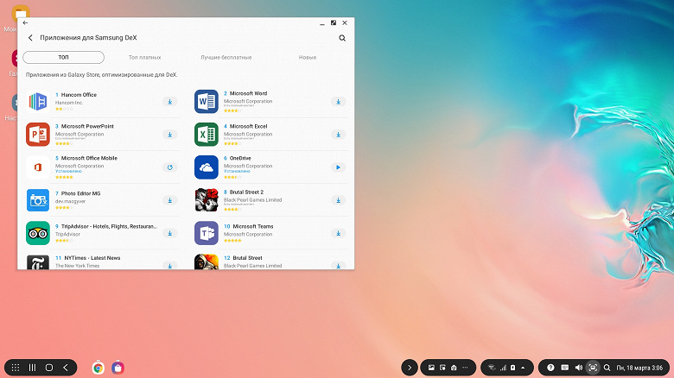Viewport: 674px width, 378px height.
Task: Open the on-screen keyboard icon
Action: click(565, 368)
